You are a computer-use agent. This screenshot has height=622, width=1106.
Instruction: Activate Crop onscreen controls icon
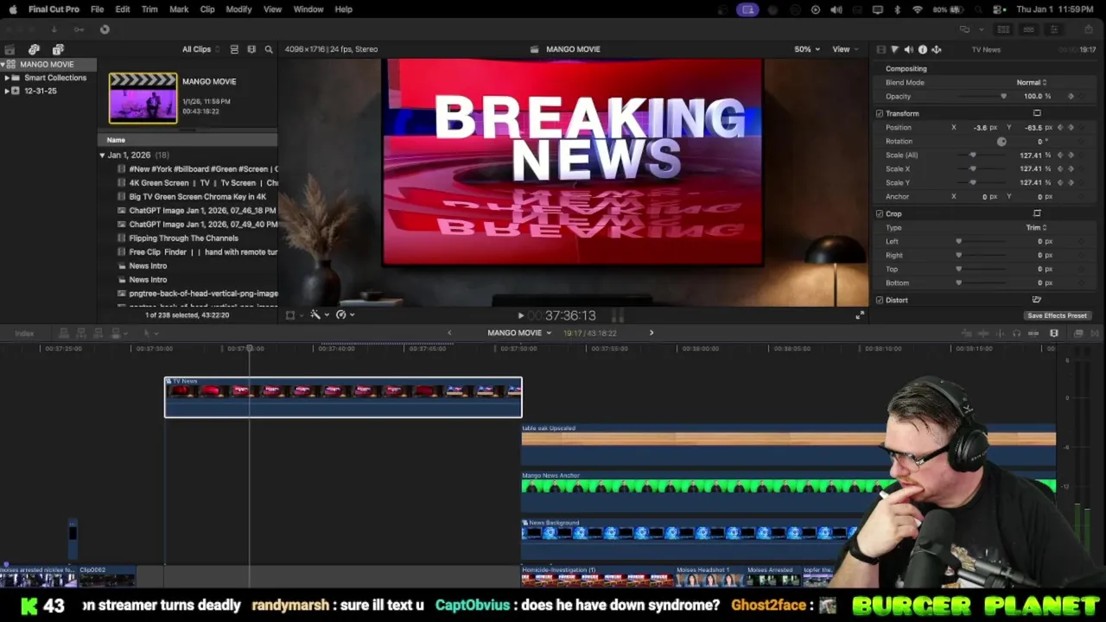point(1037,213)
